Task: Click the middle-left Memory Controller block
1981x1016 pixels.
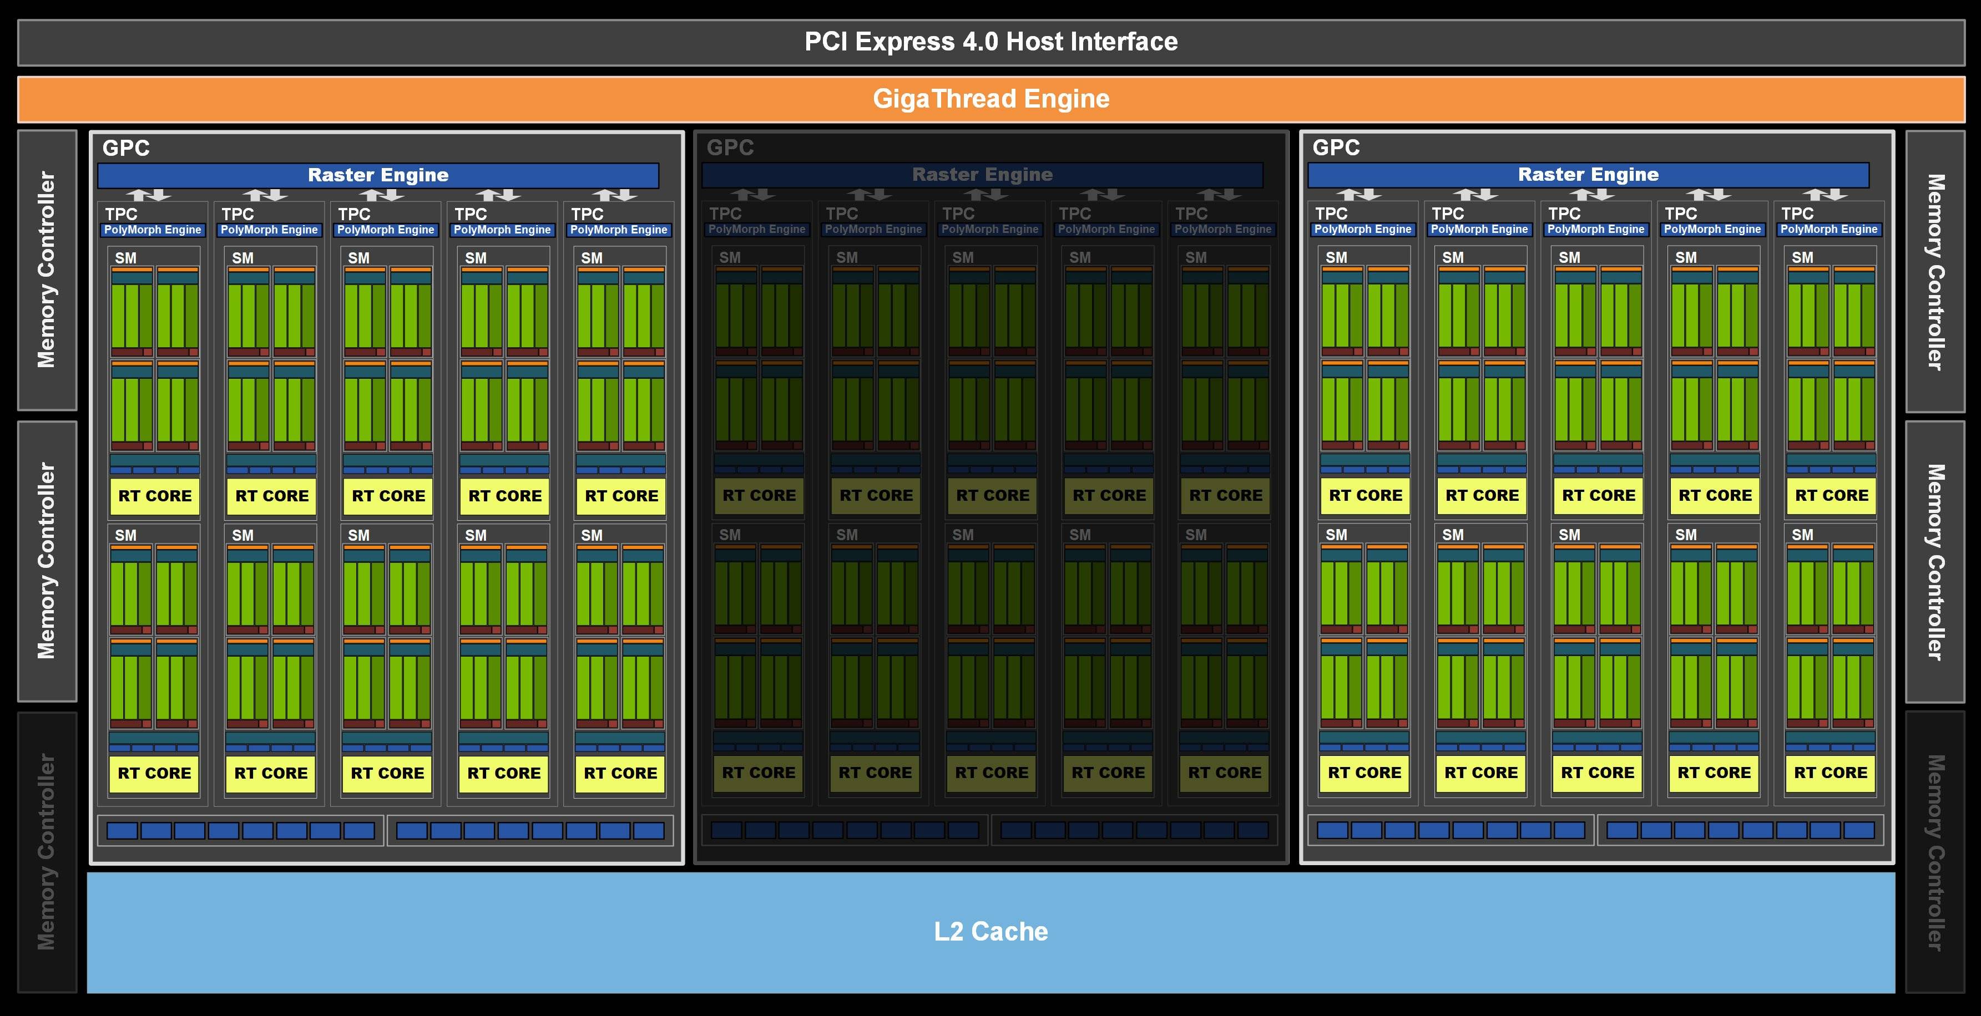Action: click(x=47, y=561)
